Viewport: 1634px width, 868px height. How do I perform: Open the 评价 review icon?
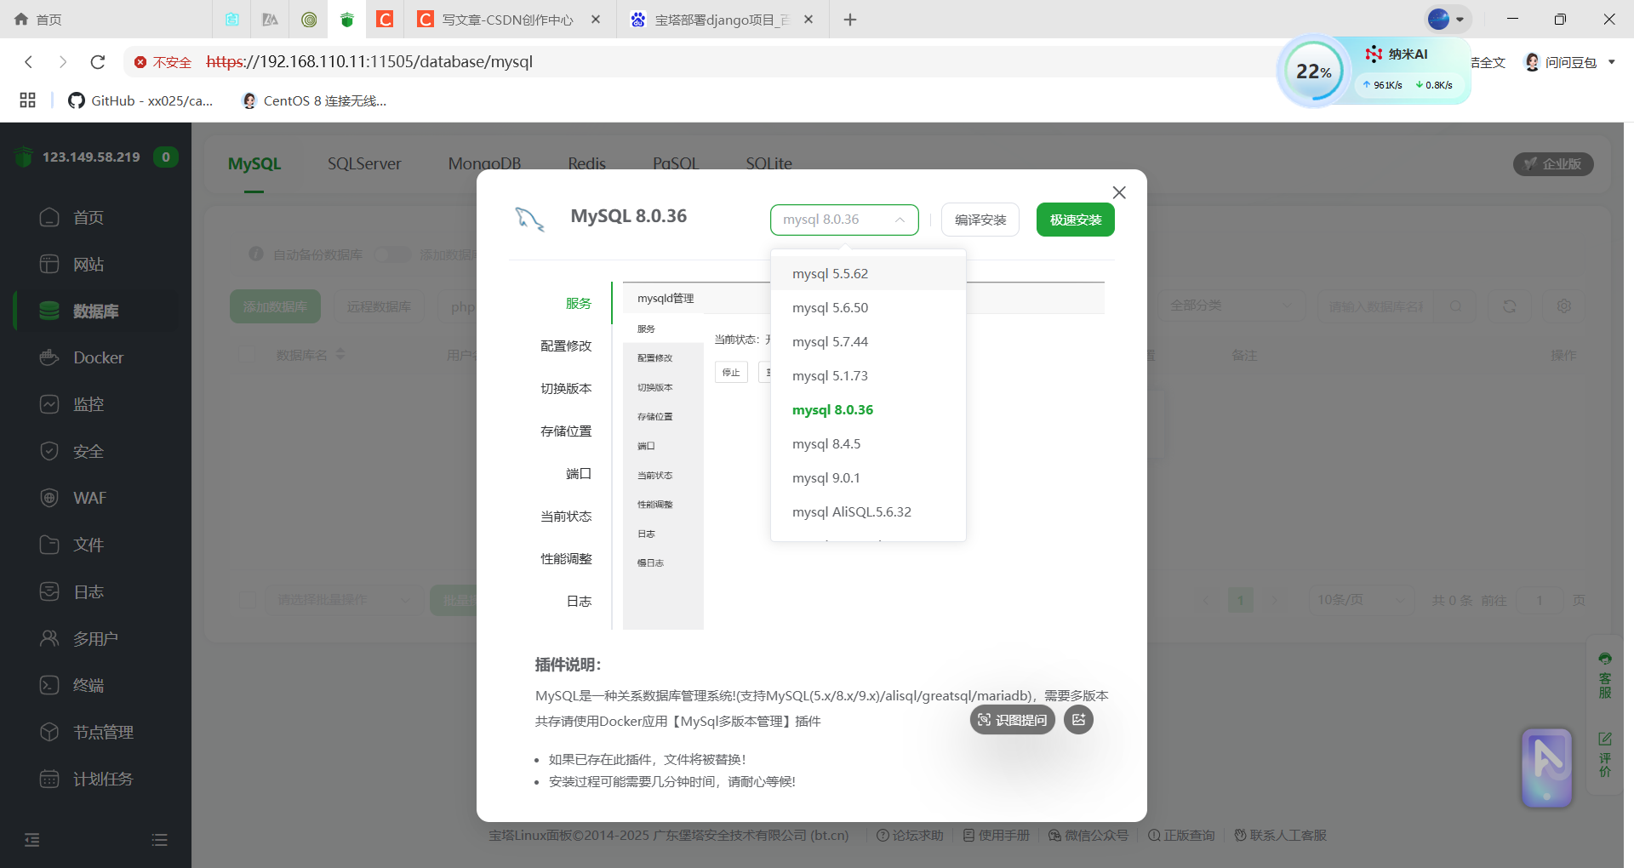coord(1605,754)
